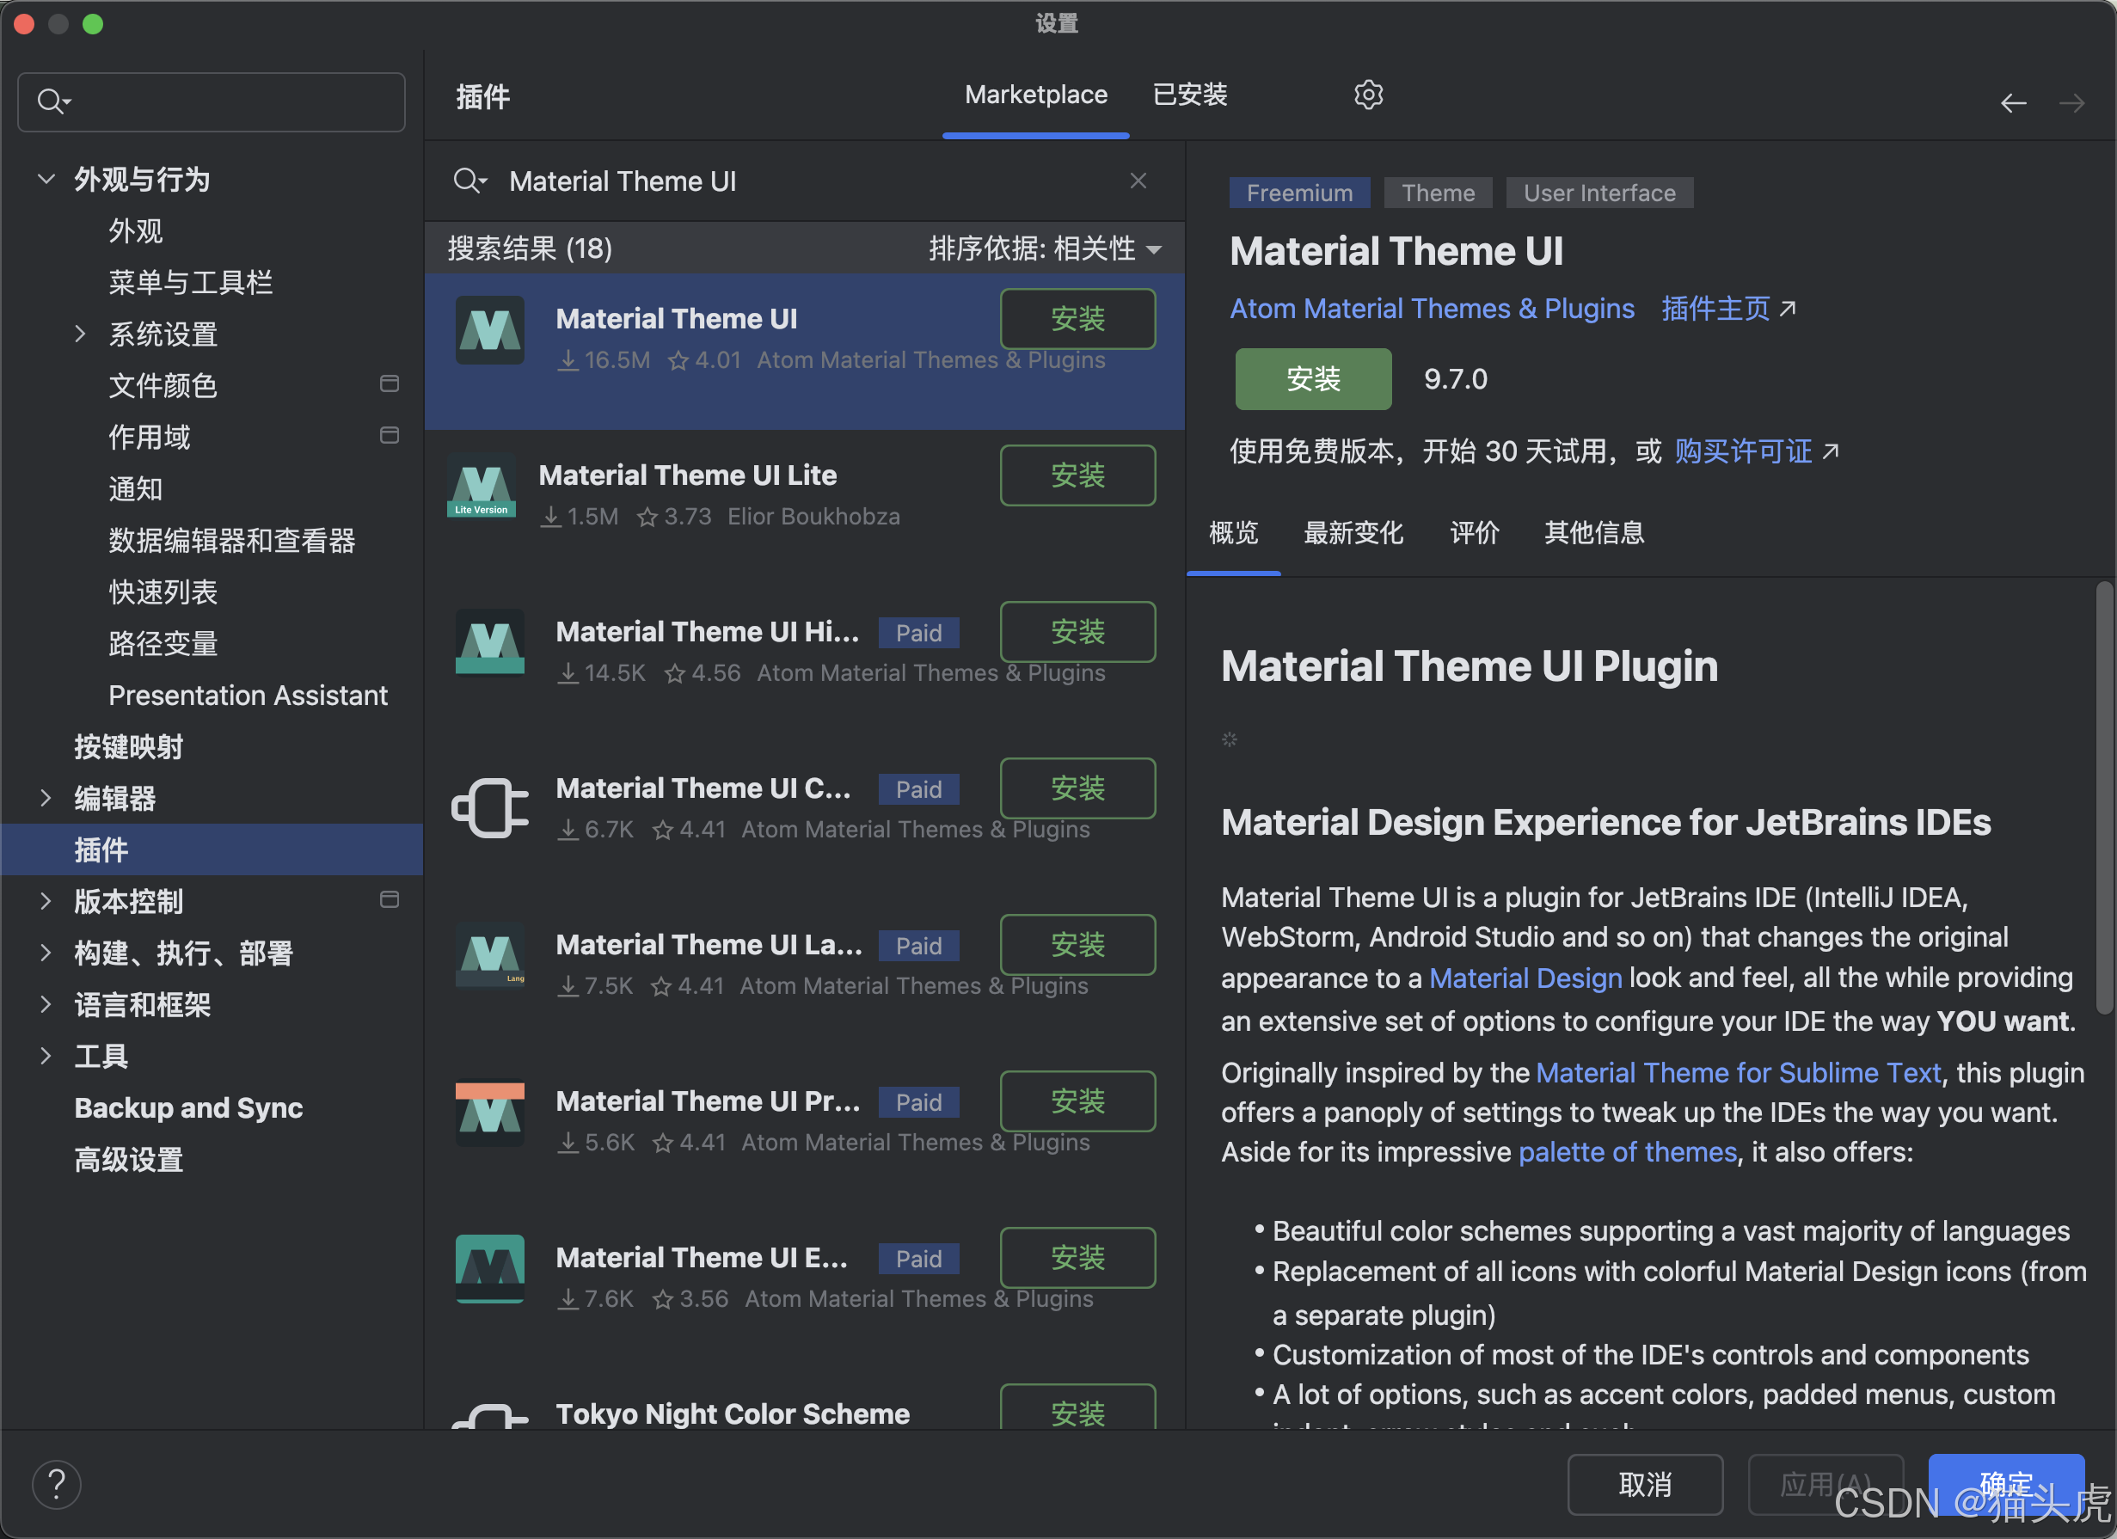Clear the plugin search field
Screen dimensions: 2117x1539
[1138, 181]
